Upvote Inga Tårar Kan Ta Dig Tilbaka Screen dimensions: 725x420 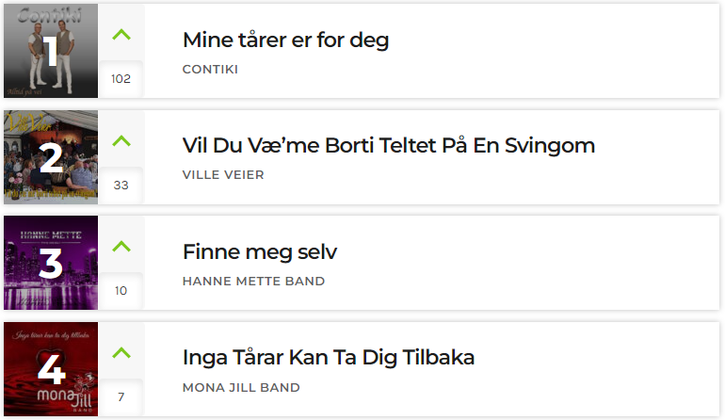point(121,353)
